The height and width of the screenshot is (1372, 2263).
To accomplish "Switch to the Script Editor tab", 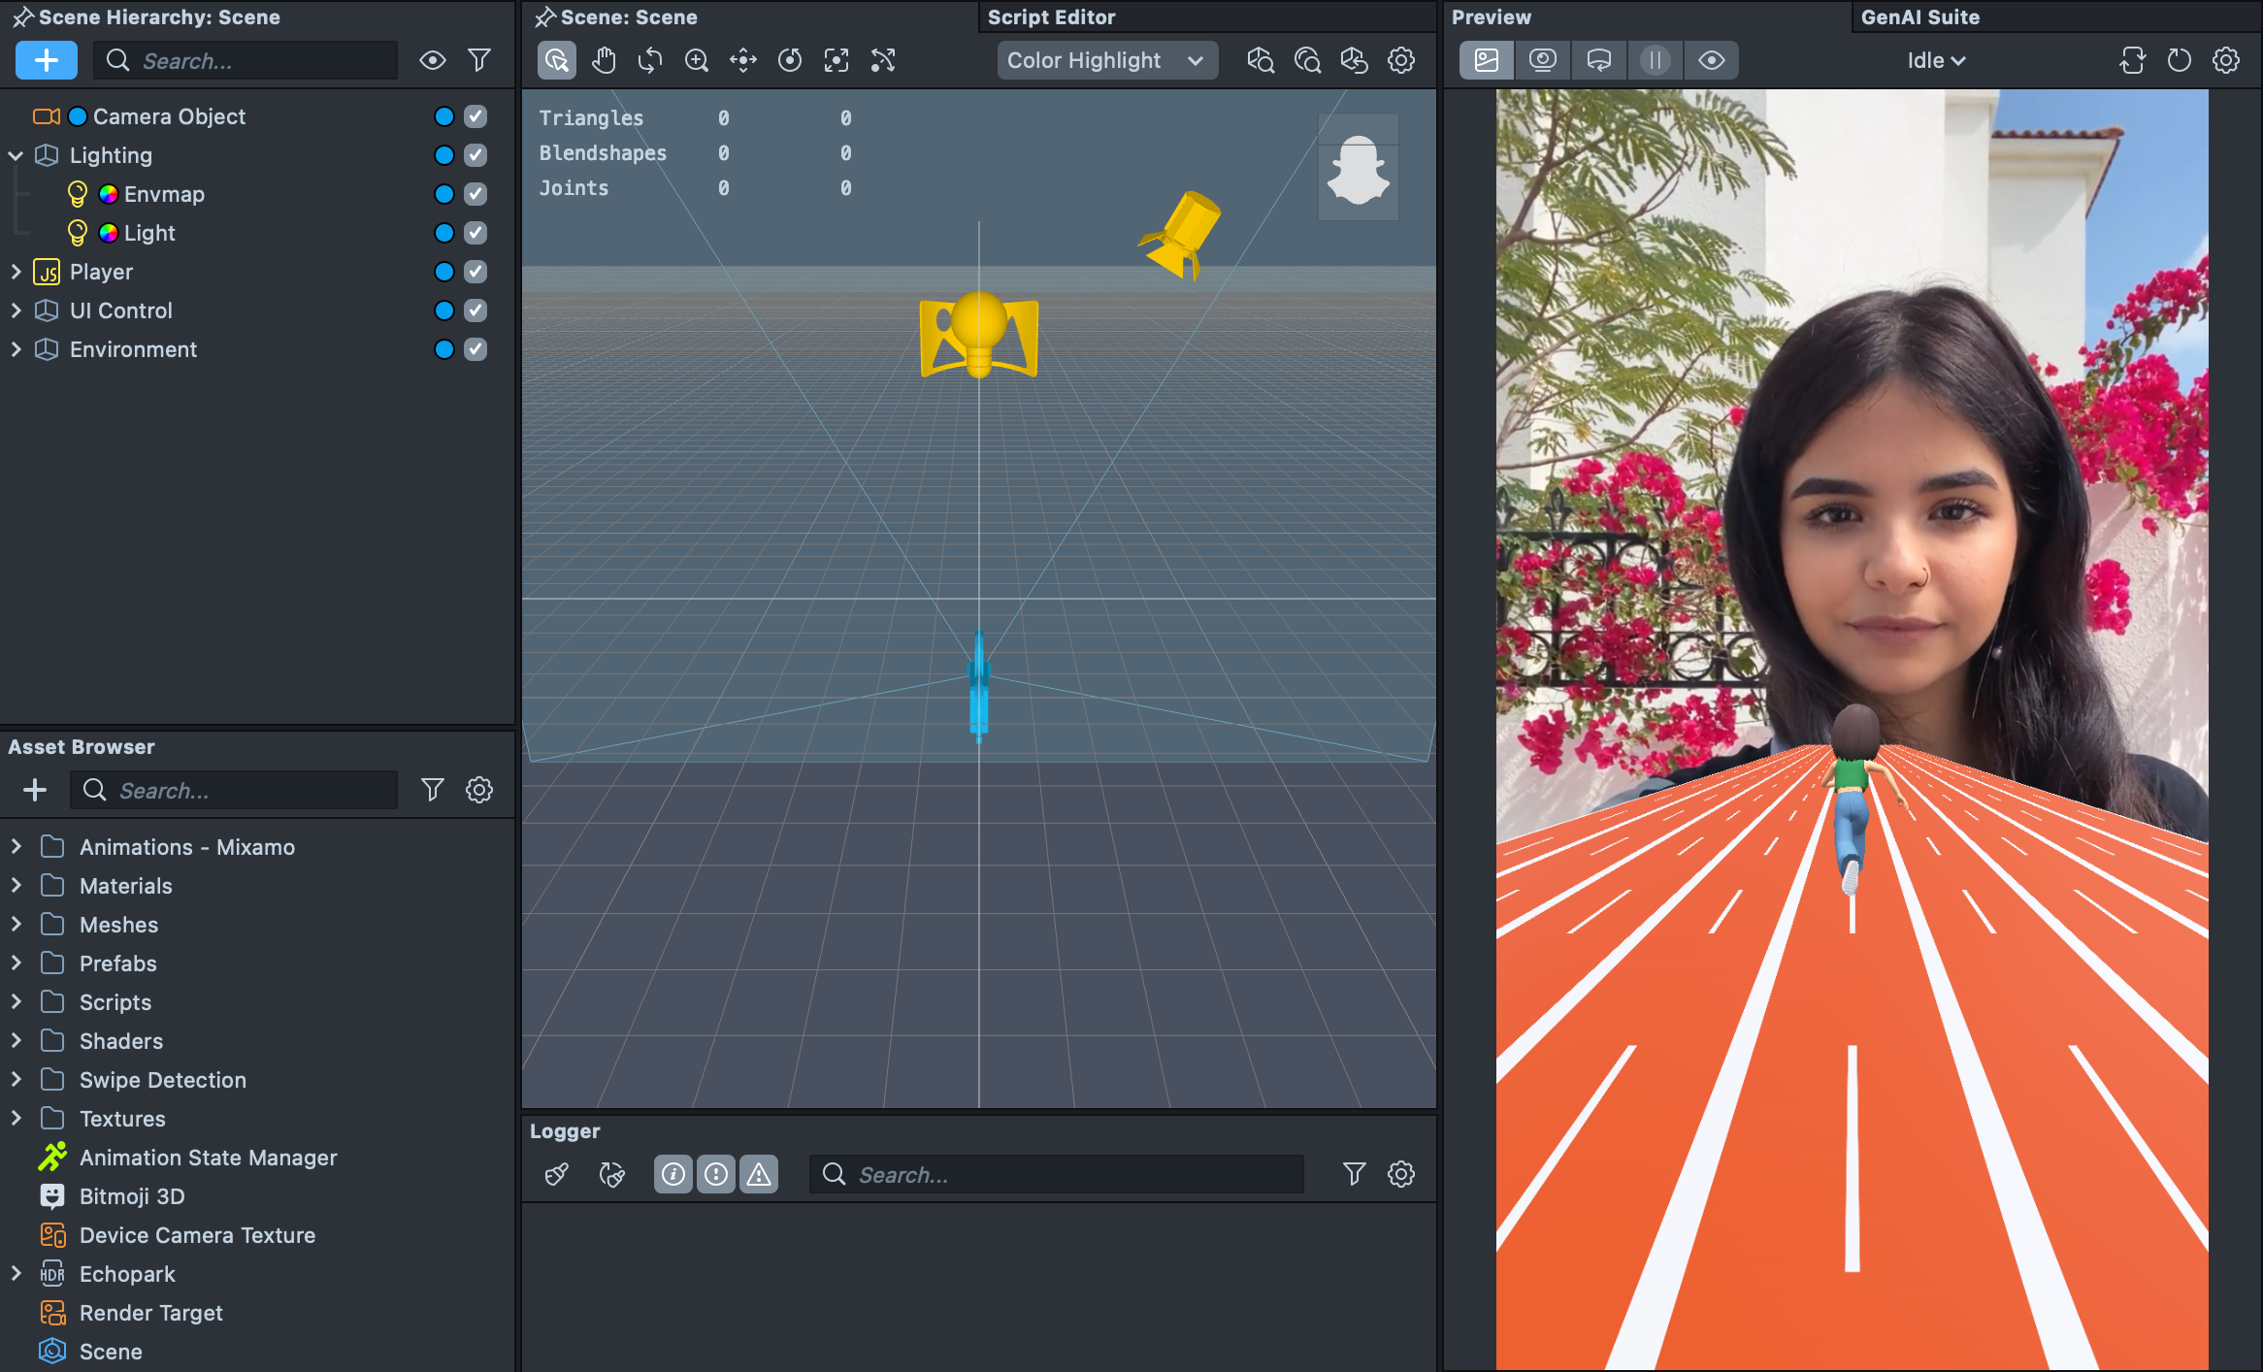I will click(x=1052, y=16).
